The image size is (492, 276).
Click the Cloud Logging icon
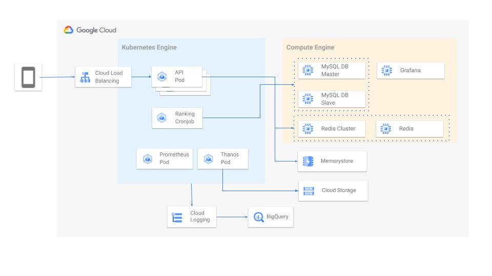point(177,217)
